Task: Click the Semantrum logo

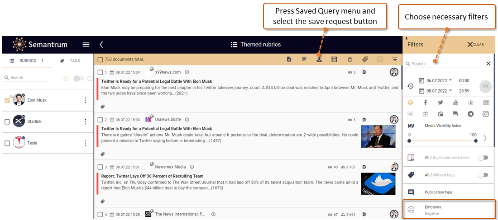Action: pos(40,45)
